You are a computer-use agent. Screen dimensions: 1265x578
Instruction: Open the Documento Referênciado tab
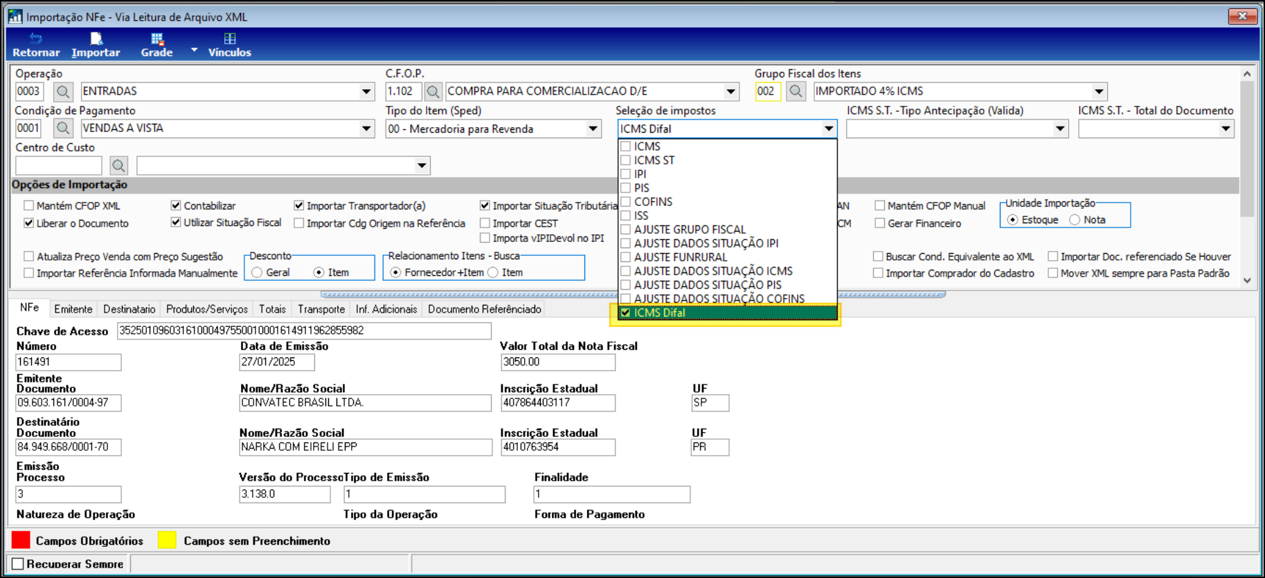pyautogui.click(x=484, y=309)
